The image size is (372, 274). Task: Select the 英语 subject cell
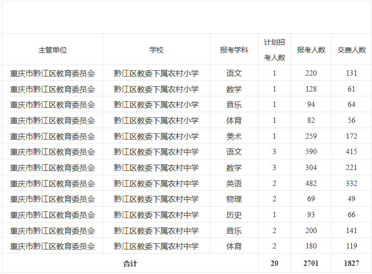pyautogui.click(x=234, y=183)
